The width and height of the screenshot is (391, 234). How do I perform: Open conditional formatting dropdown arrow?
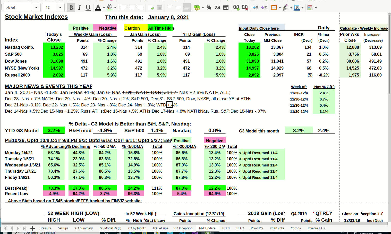tap(316, 8)
